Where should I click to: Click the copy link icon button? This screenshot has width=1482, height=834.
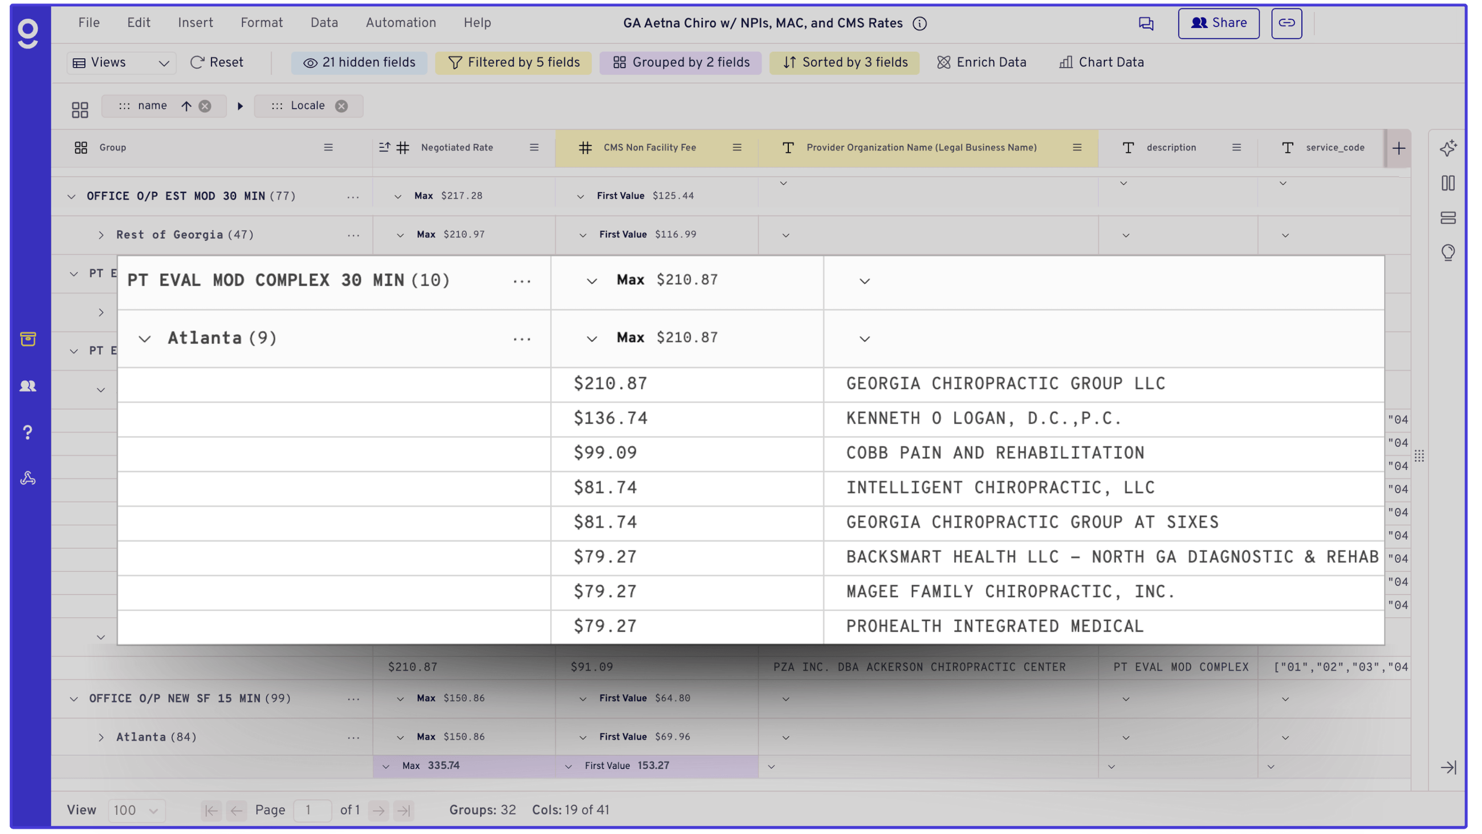(x=1286, y=23)
